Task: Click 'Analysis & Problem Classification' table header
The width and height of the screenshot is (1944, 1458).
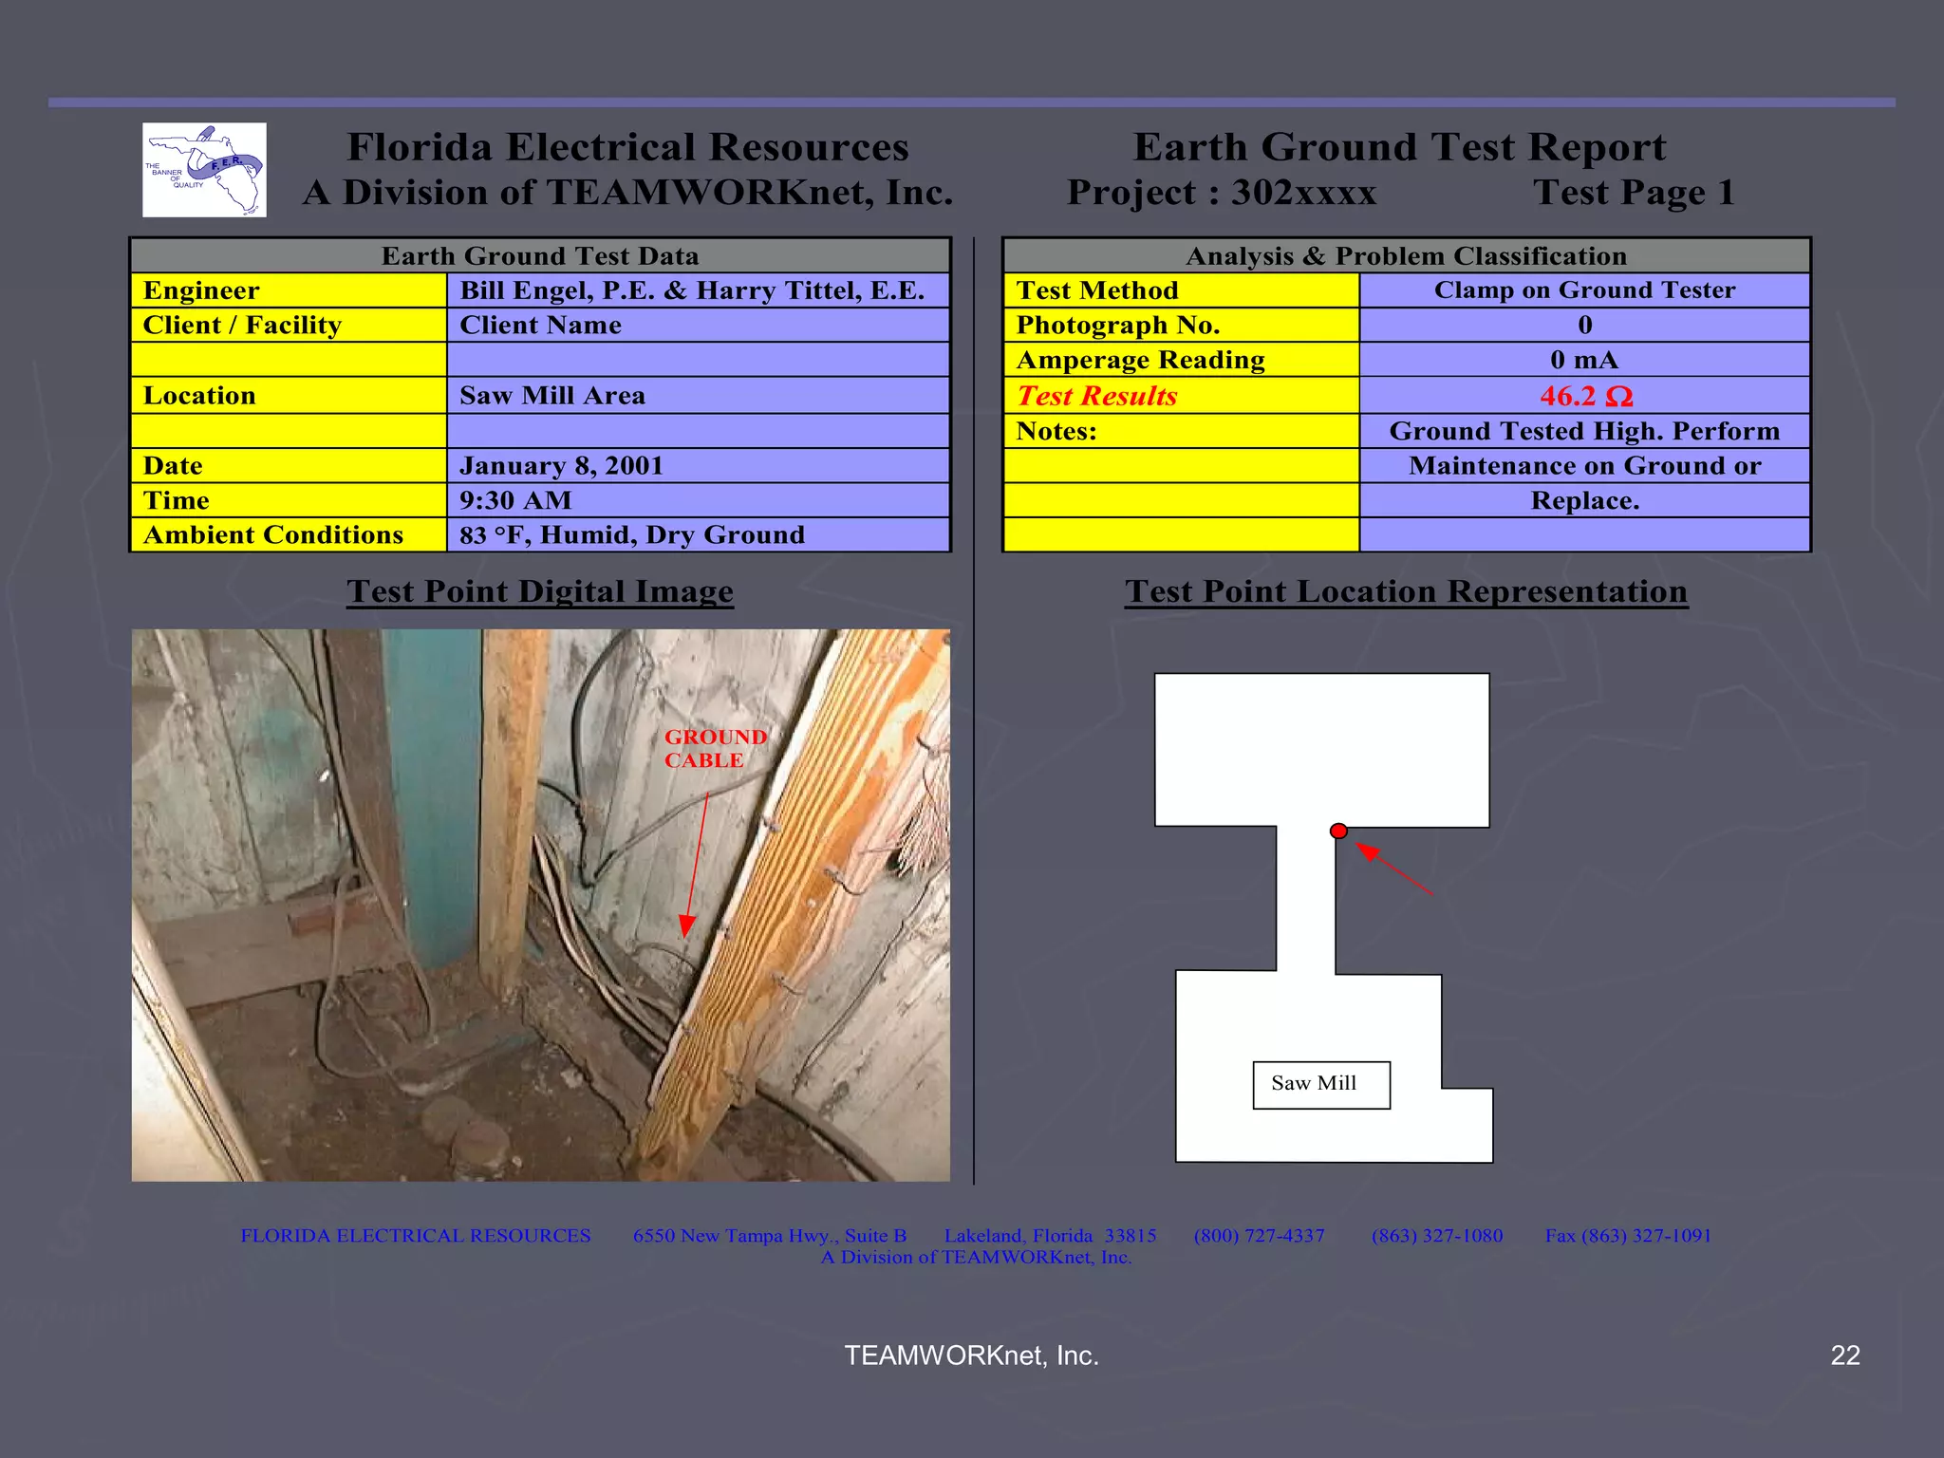Action: pos(1406,256)
